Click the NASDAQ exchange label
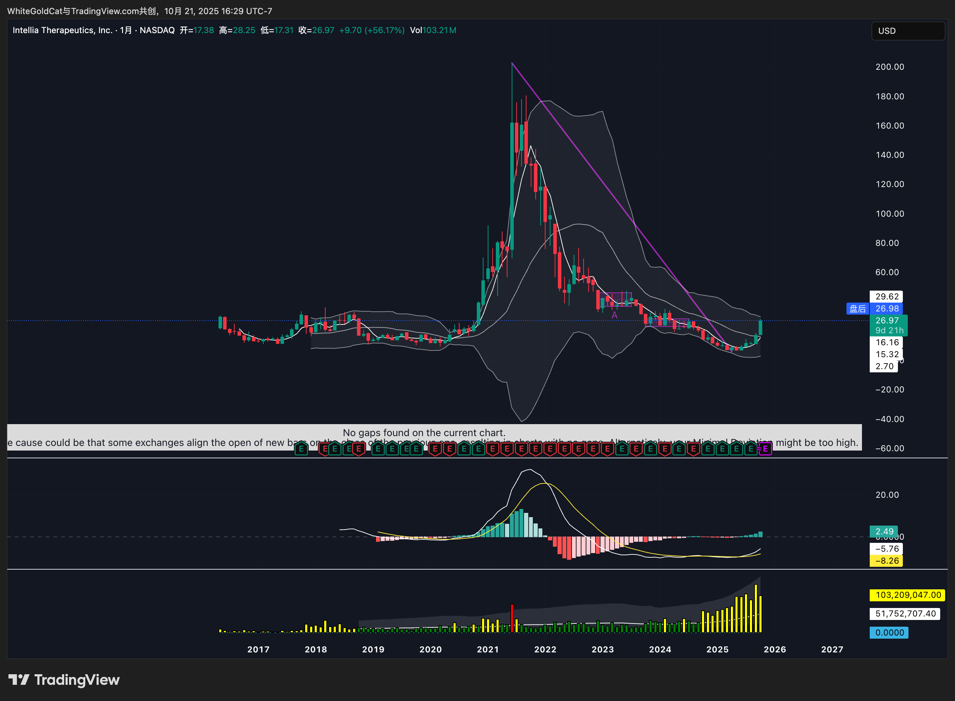 (157, 30)
